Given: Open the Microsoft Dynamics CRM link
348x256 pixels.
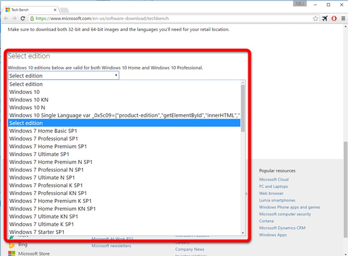Looking at the screenshot, I should click(x=282, y=228).
